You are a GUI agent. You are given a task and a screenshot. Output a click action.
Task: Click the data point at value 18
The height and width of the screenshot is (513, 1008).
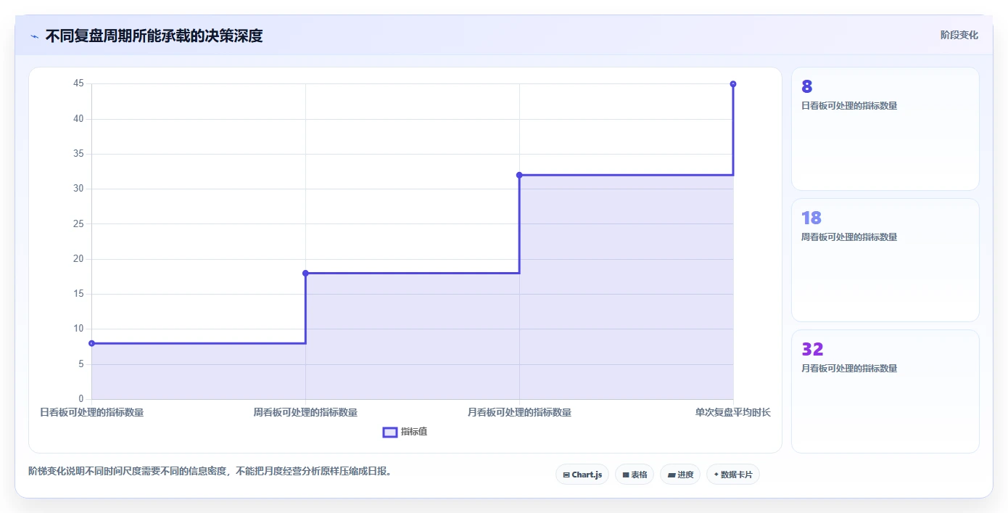pyautogui.click(x=305, y=274)
